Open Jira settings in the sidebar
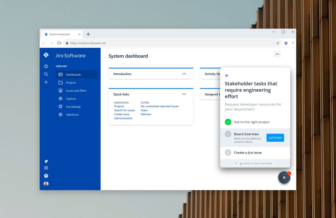336x218 pixels. [x=76, y=106]
